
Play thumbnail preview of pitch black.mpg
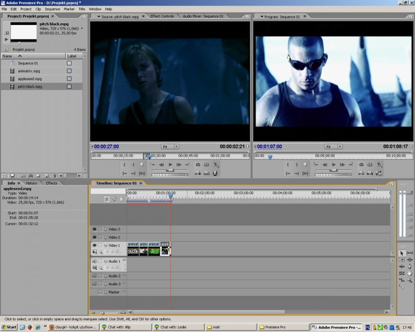6,39
